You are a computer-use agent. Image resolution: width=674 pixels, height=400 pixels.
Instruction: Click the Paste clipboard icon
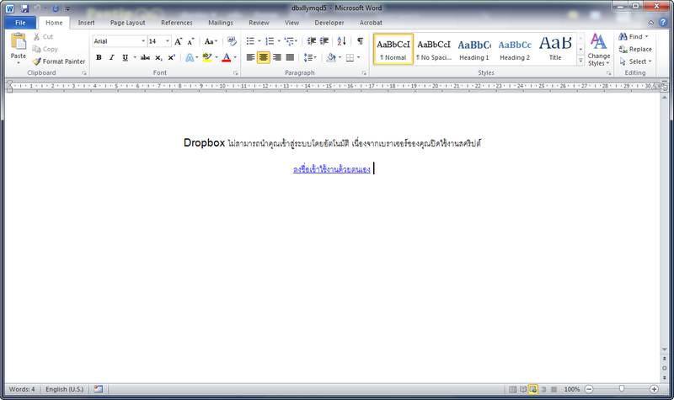click(x=18, y=41)
